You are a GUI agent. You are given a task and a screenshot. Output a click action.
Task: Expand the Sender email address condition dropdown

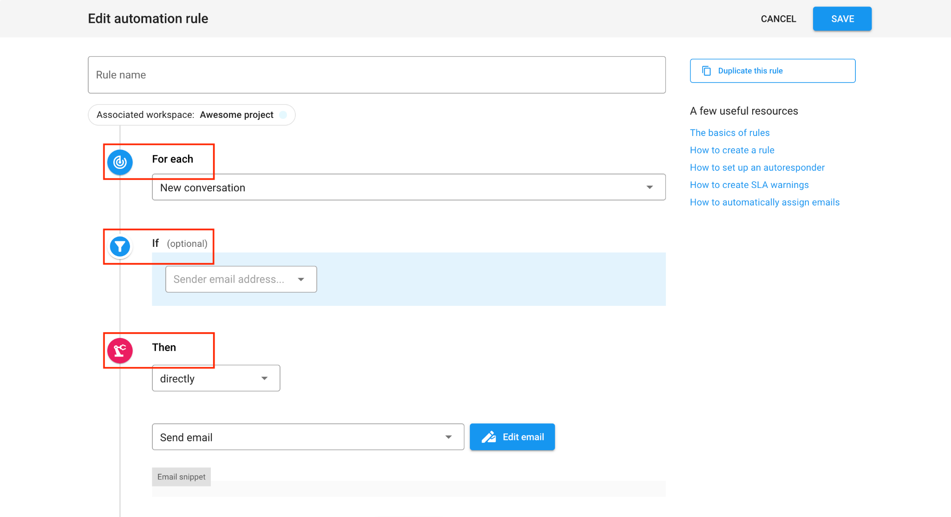click(241, 279)
